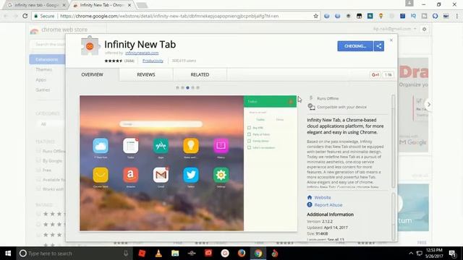Click the Cortana microphone icon
Image resolution: width=463 pixels, height=260 pixels.
[126, 253]
